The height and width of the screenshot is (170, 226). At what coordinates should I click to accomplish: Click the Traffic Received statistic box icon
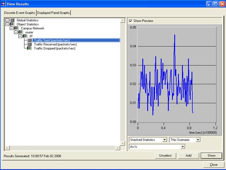click(x=29, y=44)
